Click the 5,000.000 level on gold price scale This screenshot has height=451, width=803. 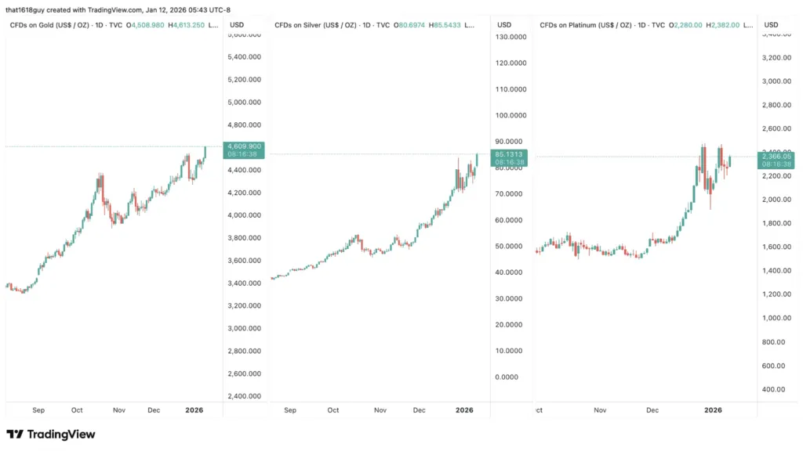(243, 102)
